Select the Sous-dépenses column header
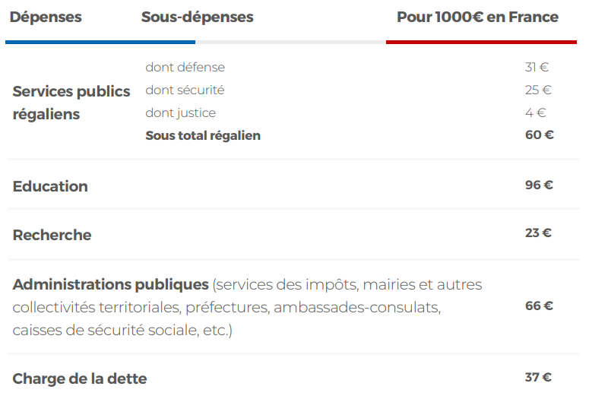 (x=197, y=17)
